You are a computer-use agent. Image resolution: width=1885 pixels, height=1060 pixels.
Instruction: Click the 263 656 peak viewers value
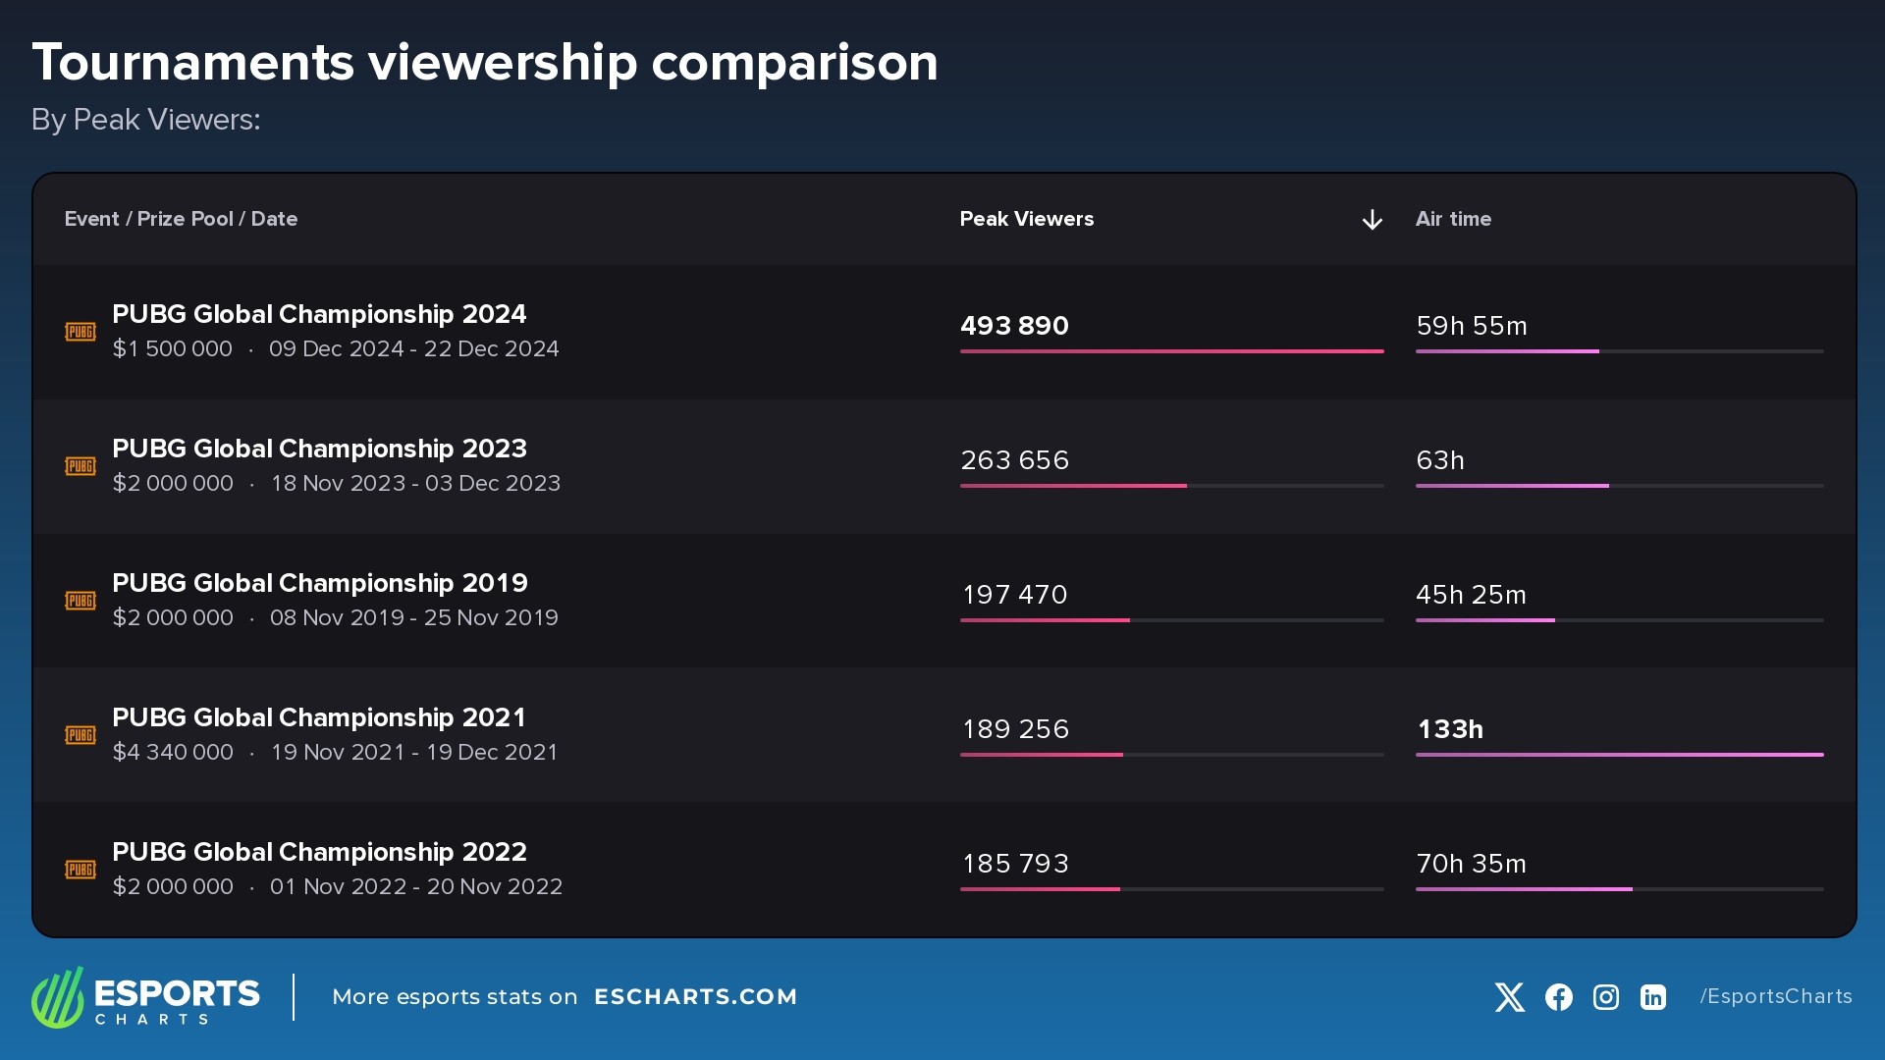[1014, 460]
